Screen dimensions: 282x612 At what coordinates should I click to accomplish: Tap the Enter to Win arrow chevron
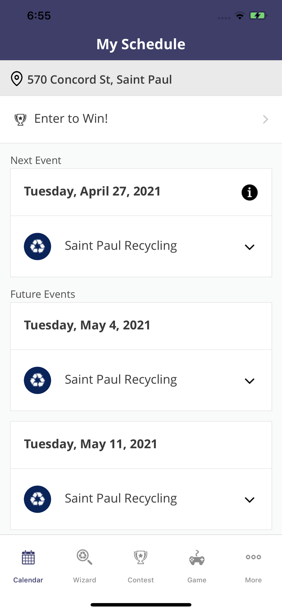[x=265, y=119]
